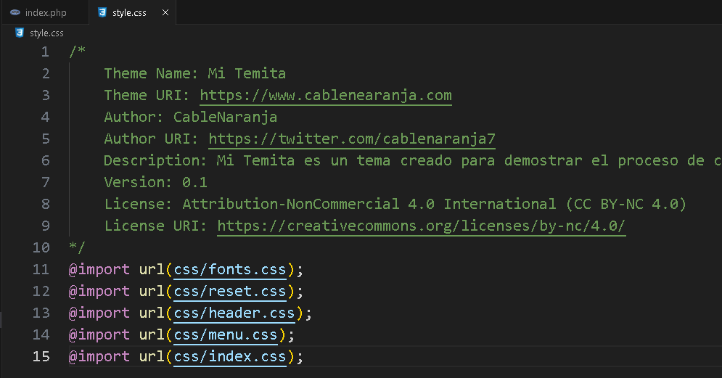This screenshot has height=378, width=722.
Task: Click the 'Theme URI:' label text
Action: tap(147, 95)
